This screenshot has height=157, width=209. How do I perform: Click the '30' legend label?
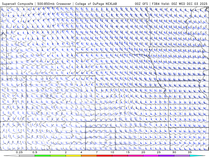coord(174,152)
